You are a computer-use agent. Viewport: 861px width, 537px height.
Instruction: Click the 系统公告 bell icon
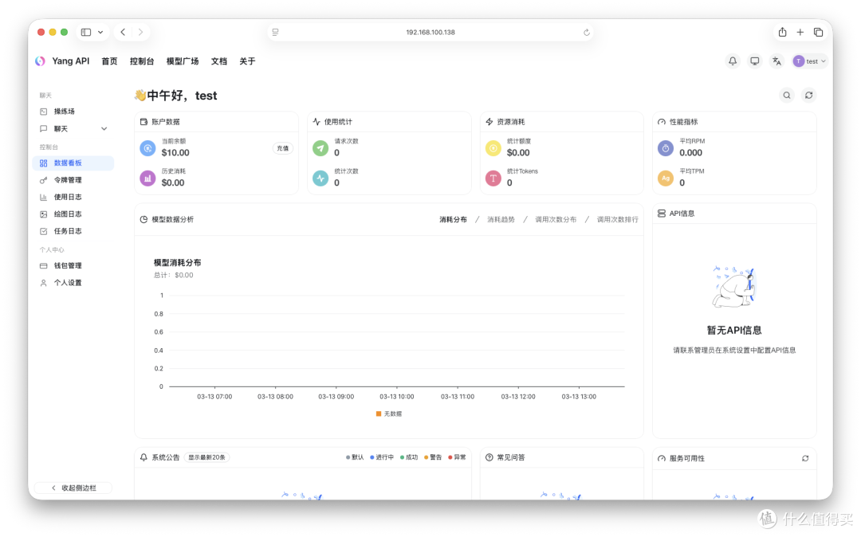pos(143,457)
